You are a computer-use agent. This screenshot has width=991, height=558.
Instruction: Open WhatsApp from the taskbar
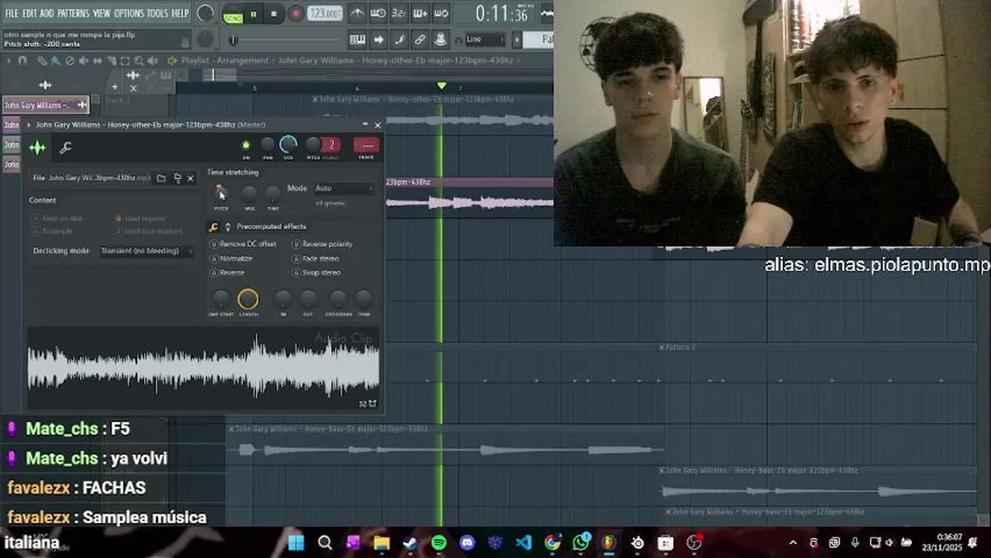(581, 542)
